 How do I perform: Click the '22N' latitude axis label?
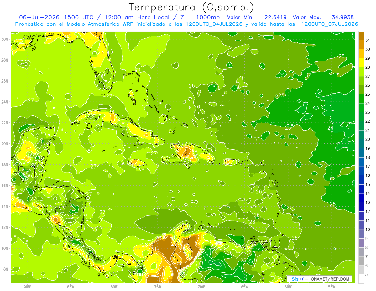click(5, 123)
